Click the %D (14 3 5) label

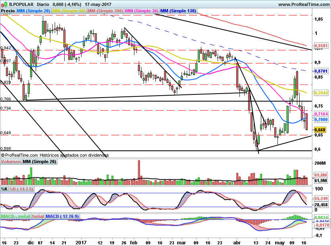21,189
